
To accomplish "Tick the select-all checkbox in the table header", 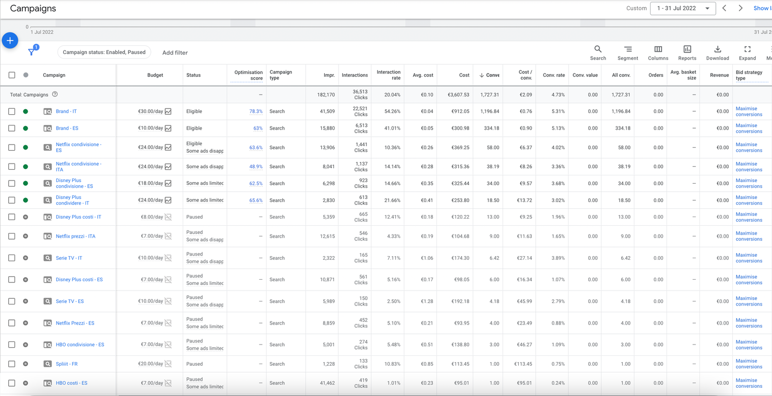I will tap(12, 75).
